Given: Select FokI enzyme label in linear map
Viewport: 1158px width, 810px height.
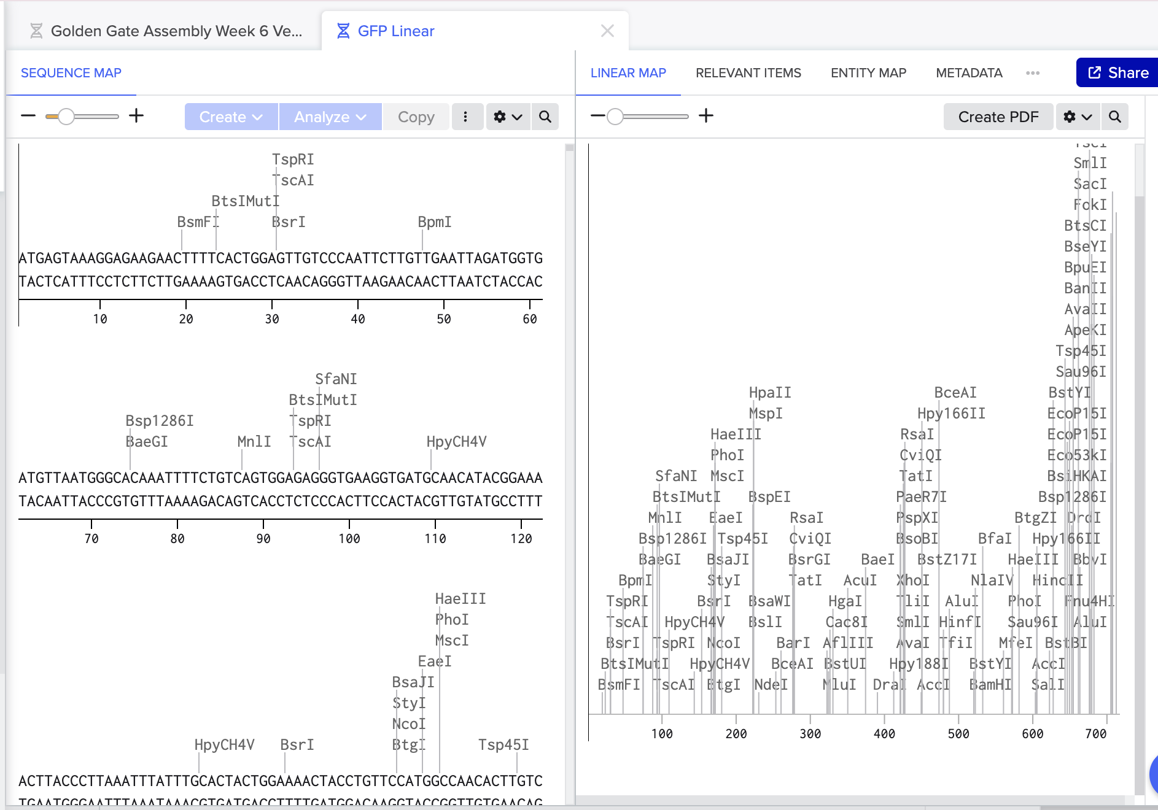Looking at the screenshot, I should (x=1090, y=205).
